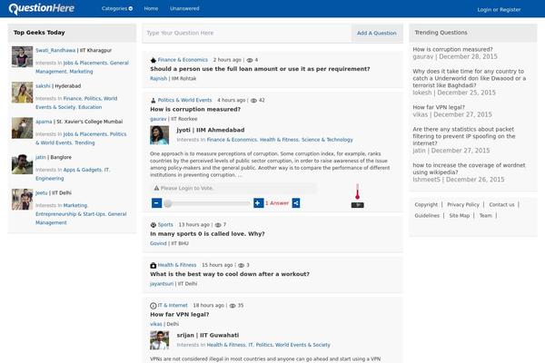Click Login or Register link
545x363 pixels.
pyautogui.click(x=499, y=10)
